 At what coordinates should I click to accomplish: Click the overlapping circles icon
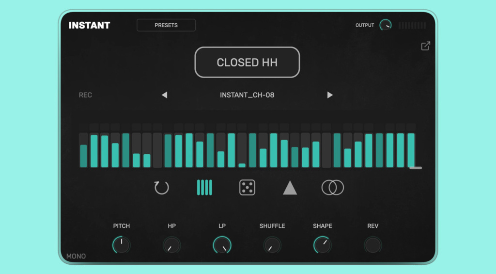coord(332,188)
